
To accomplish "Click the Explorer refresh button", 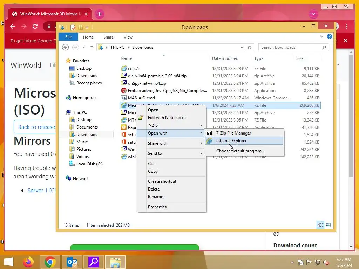I will [250, 47].
